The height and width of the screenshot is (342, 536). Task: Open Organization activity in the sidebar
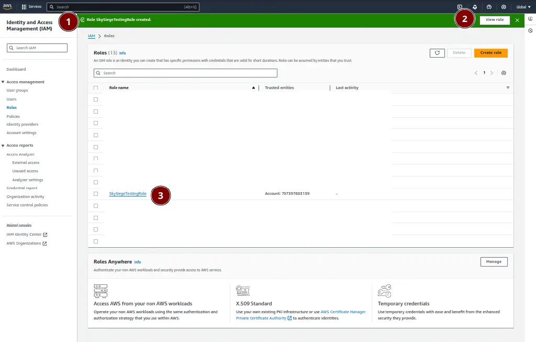point(25,196)
